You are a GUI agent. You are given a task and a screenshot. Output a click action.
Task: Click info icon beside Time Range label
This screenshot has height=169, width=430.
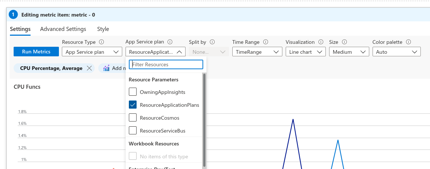point(265,42)
